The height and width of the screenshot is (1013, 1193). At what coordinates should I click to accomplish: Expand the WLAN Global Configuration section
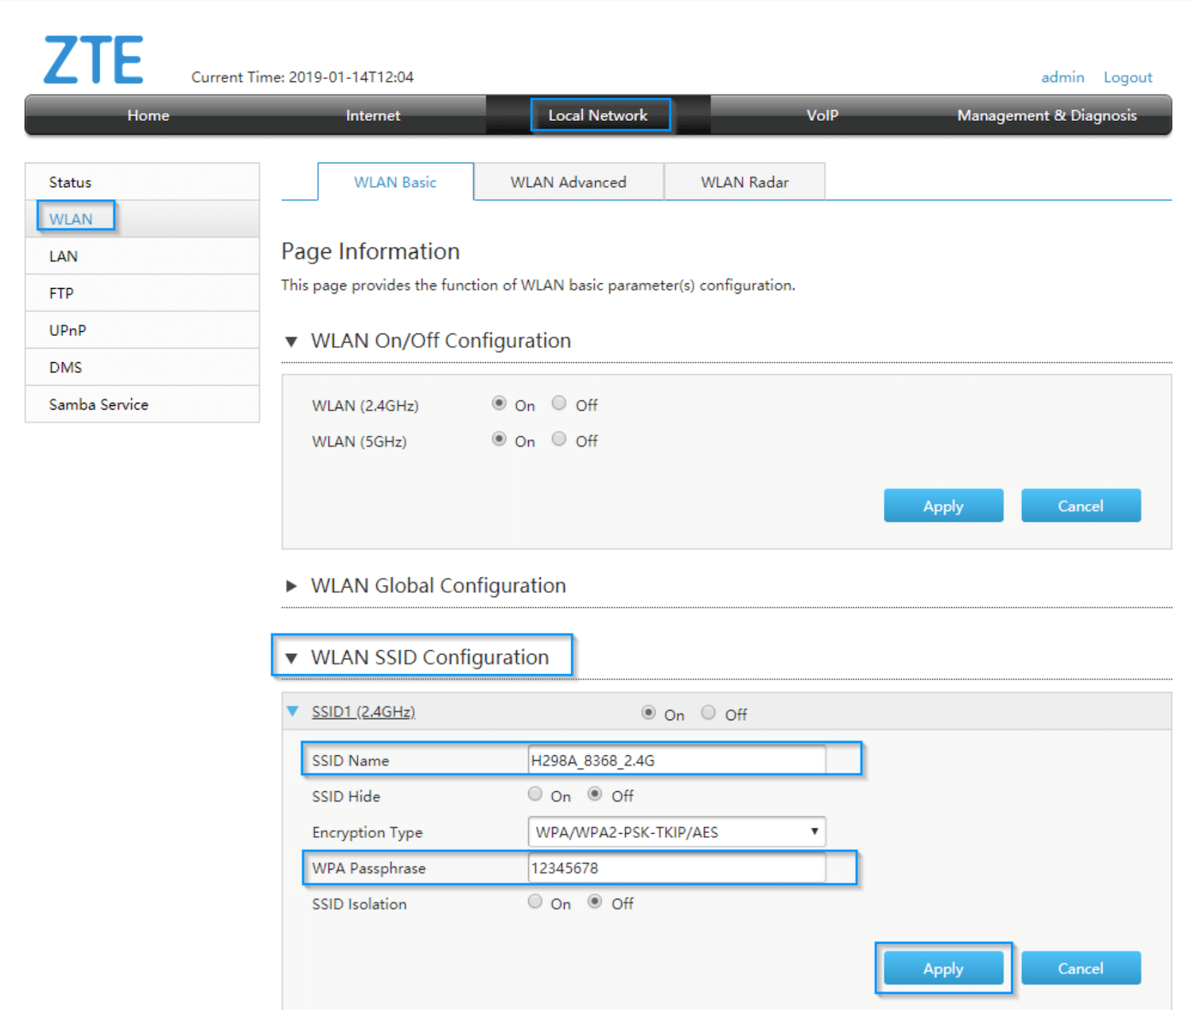coord(291,586)
